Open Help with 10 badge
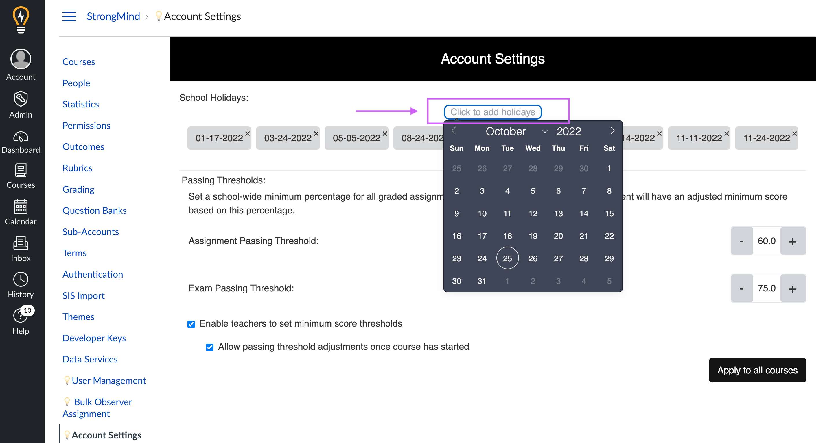Image resolution: width=825 pixels, height=443 pixels. click(21, 321)
